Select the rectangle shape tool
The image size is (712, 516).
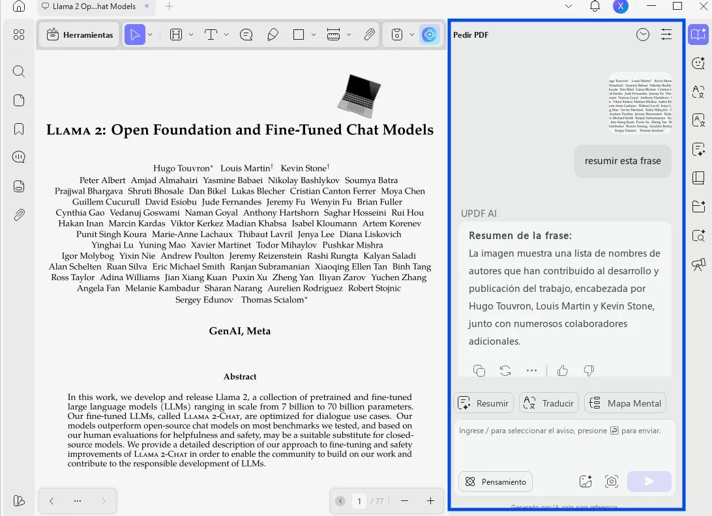tap(299, 35)
